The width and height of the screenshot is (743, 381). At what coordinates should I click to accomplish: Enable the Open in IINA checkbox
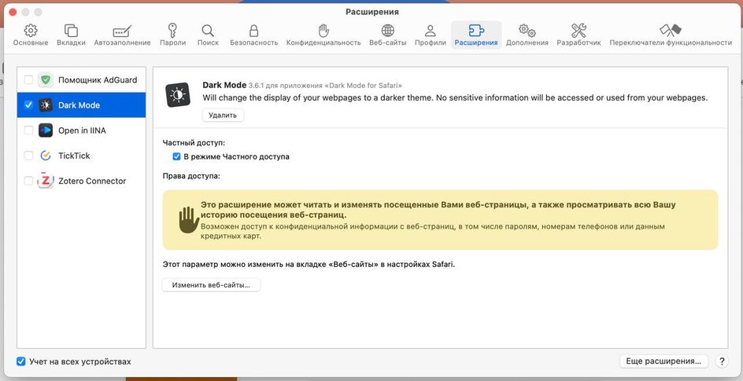point(28,130)
